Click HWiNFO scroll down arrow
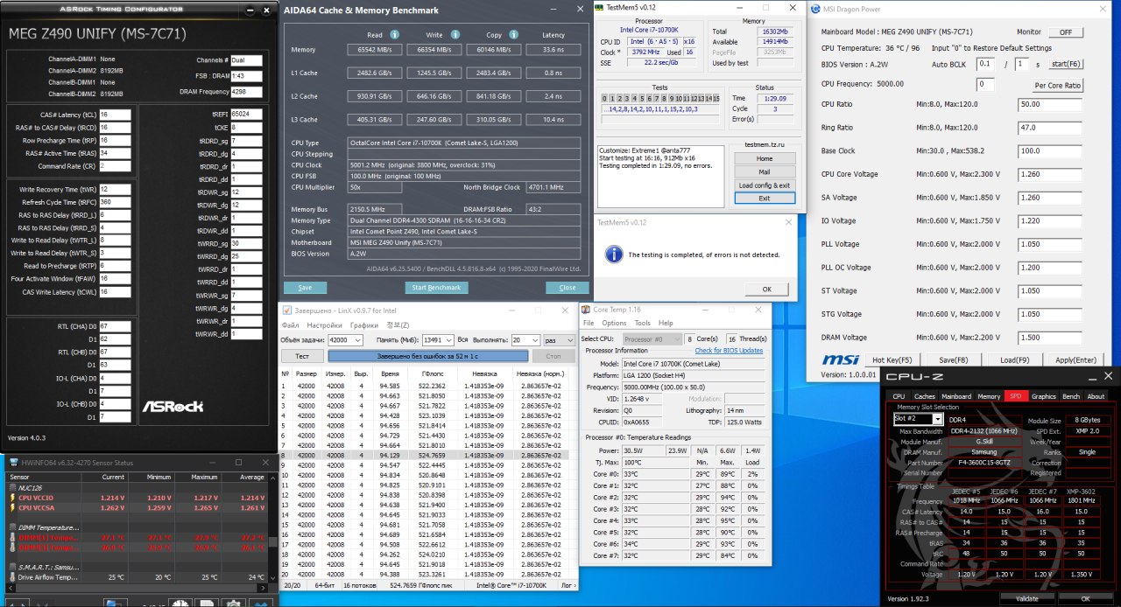Viewport: 1121px width, 607px height. pos(272,580)
